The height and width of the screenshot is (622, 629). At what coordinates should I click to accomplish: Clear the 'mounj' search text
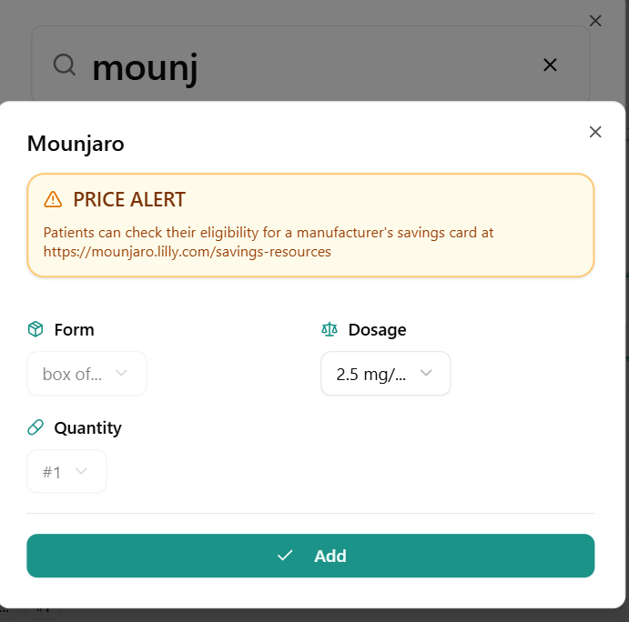(550, 65)
